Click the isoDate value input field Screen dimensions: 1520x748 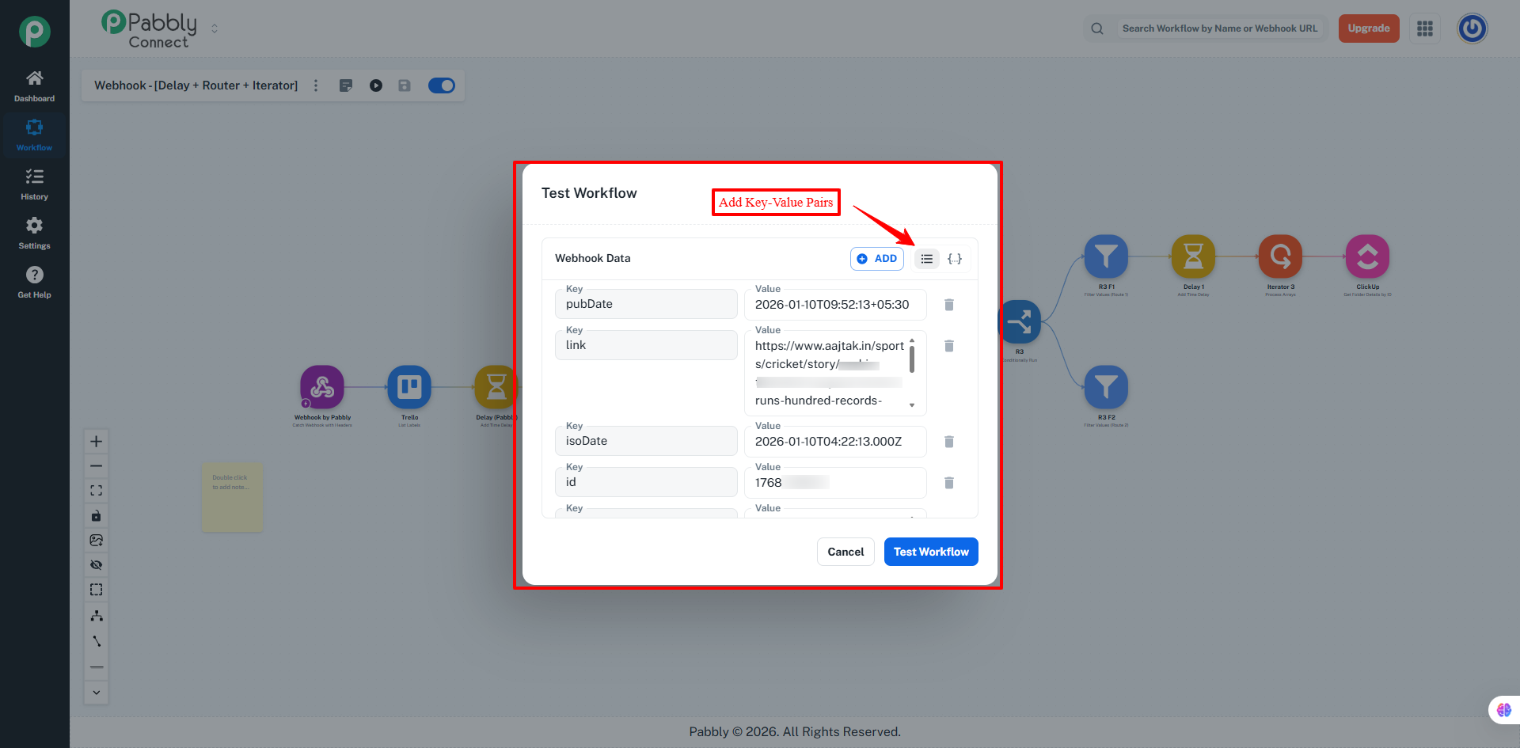coord(834,442)
